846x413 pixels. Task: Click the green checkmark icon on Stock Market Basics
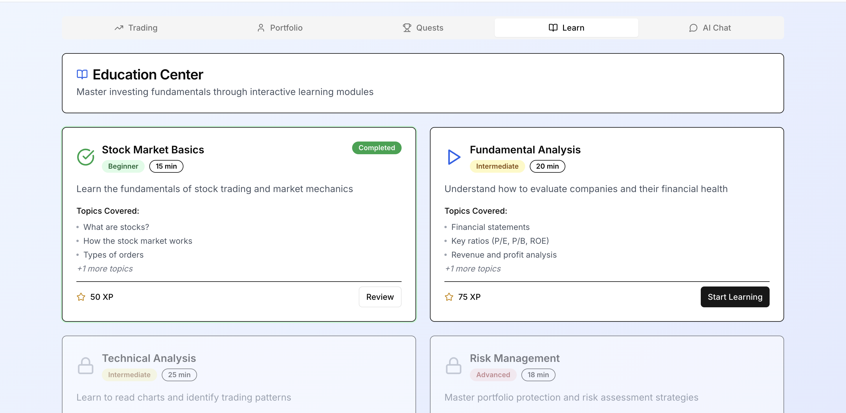click(85, 157)
